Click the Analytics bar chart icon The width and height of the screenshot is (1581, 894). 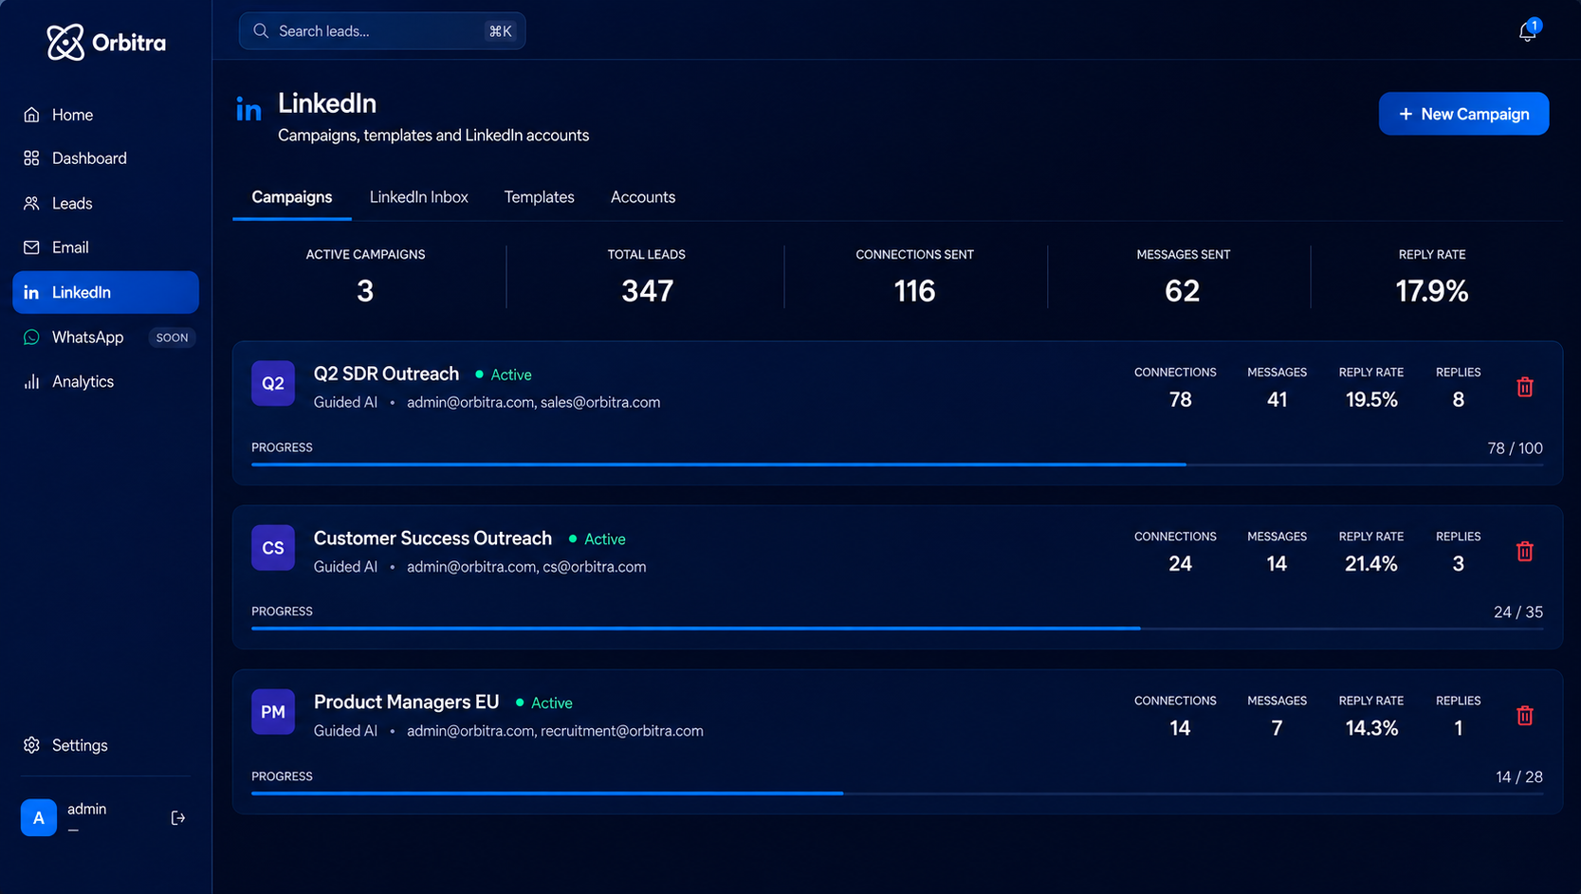(31, 381)
